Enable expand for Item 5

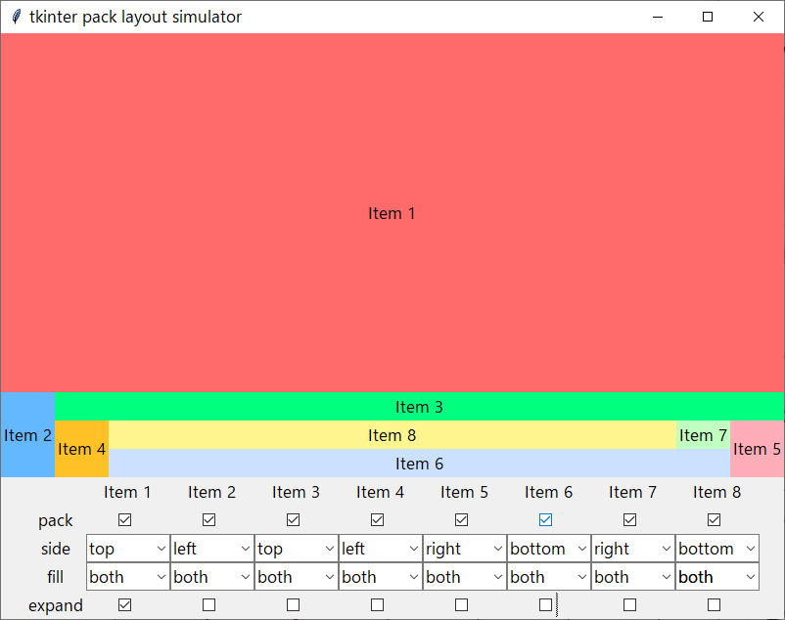[x=461, y=605]
